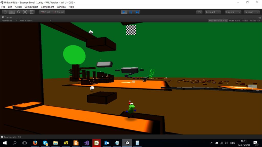Open the network Wi-Fi tray icon

tap(222, 143)
